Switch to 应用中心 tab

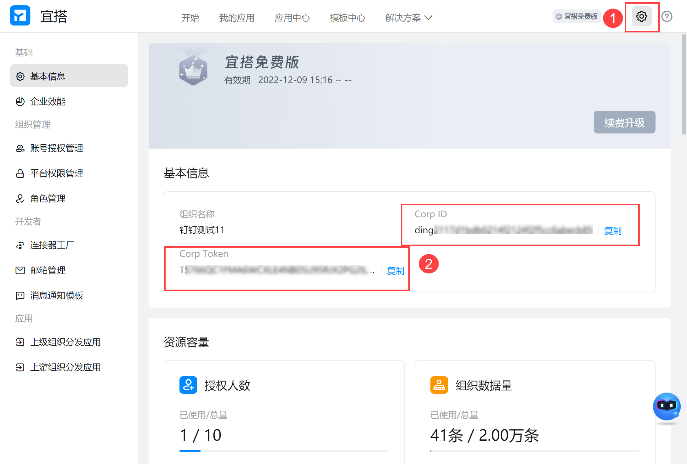point(292,18)
